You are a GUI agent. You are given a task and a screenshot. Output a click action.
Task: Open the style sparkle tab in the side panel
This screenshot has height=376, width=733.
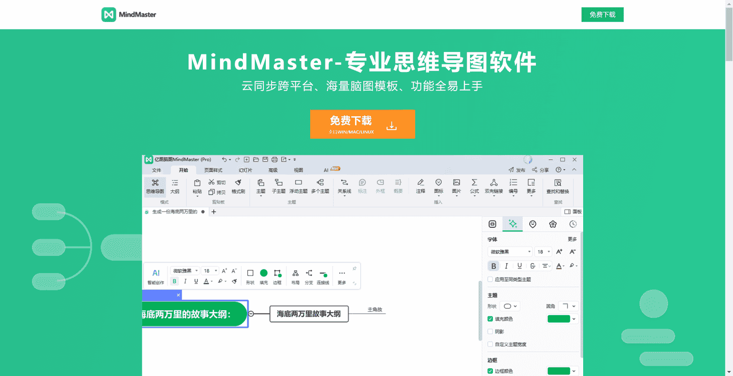coord(513,224)
